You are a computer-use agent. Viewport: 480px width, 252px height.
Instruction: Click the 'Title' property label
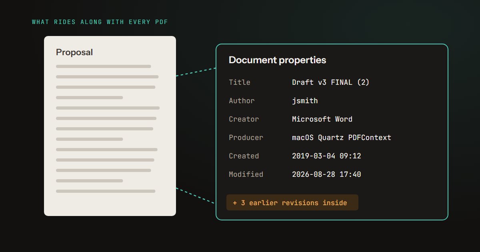pyautogui.click(x=240, y=82)
